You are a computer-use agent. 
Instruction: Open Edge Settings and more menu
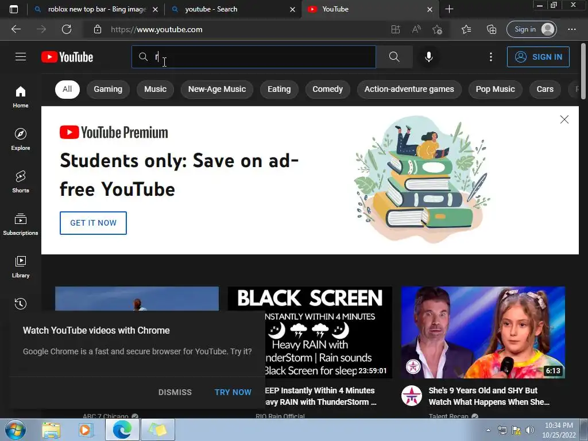click(x=571, y=29)
